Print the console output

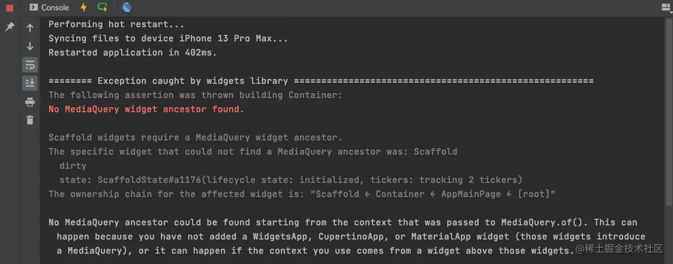tap(30, 102)
